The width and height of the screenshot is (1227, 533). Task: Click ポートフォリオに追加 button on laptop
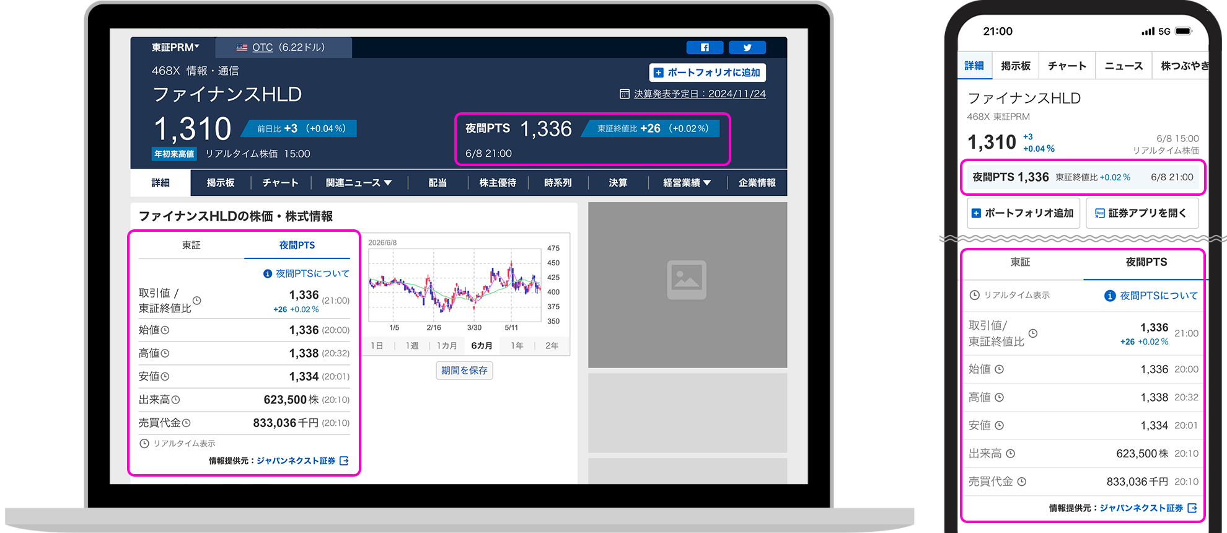(708, 73)
